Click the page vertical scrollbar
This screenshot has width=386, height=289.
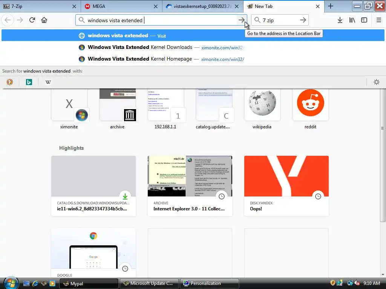(x=382, y=155)
